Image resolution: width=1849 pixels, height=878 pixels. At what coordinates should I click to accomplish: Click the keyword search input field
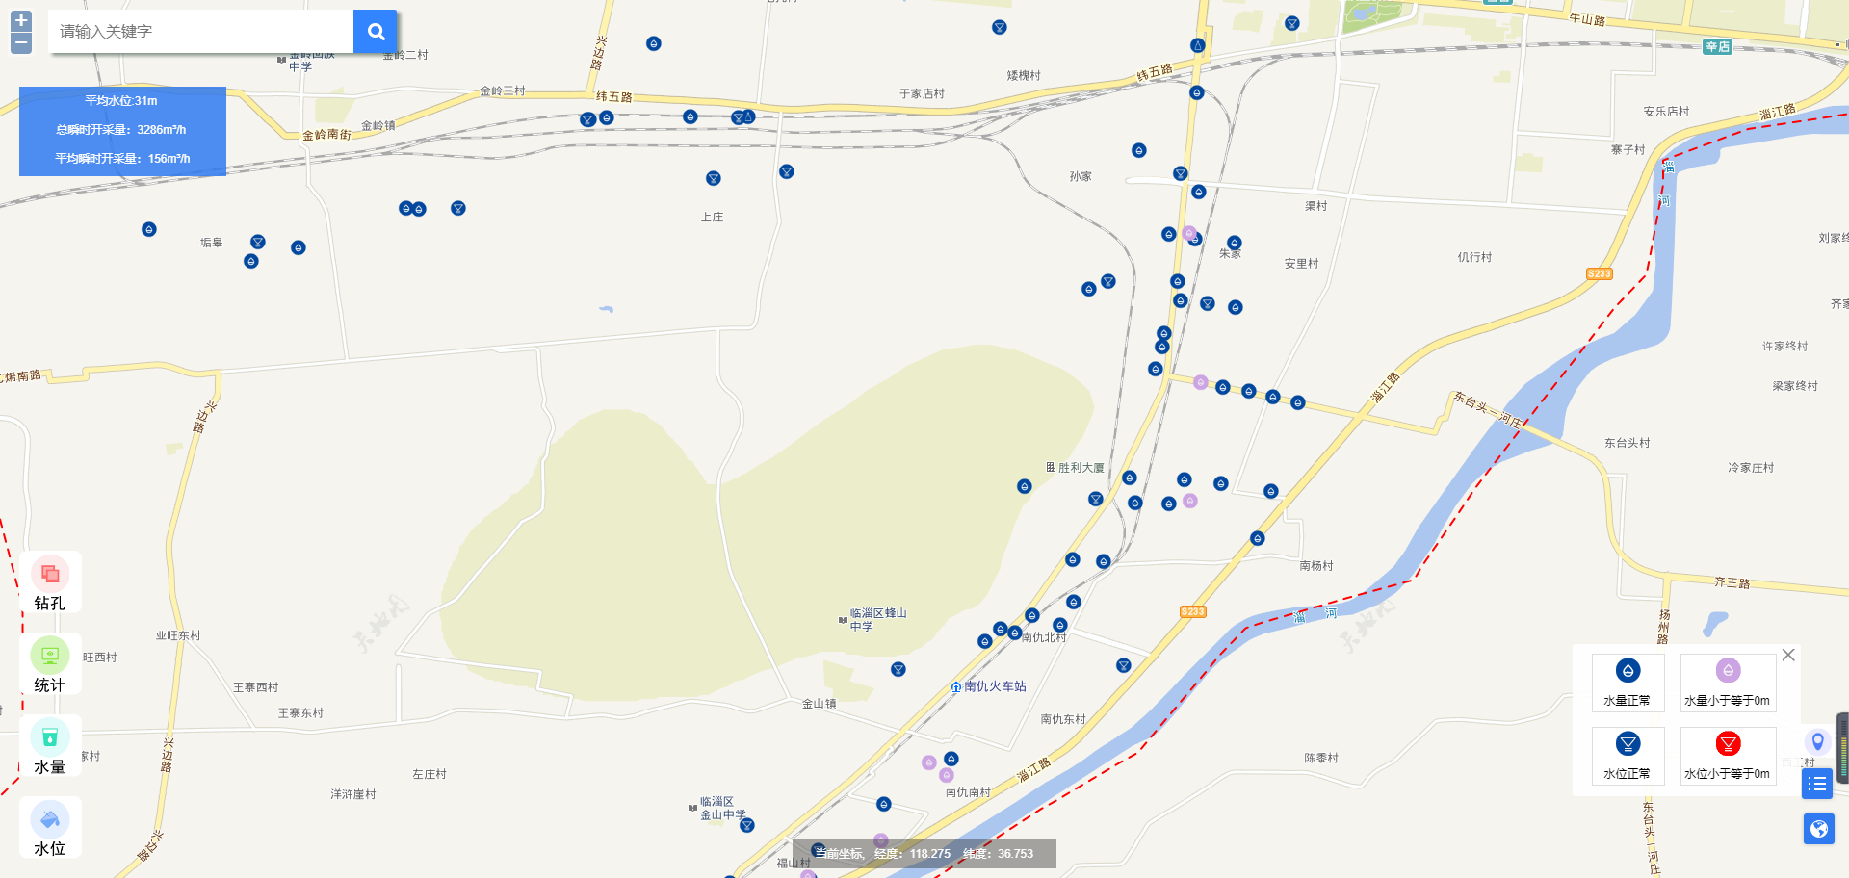tap(200, 32)
